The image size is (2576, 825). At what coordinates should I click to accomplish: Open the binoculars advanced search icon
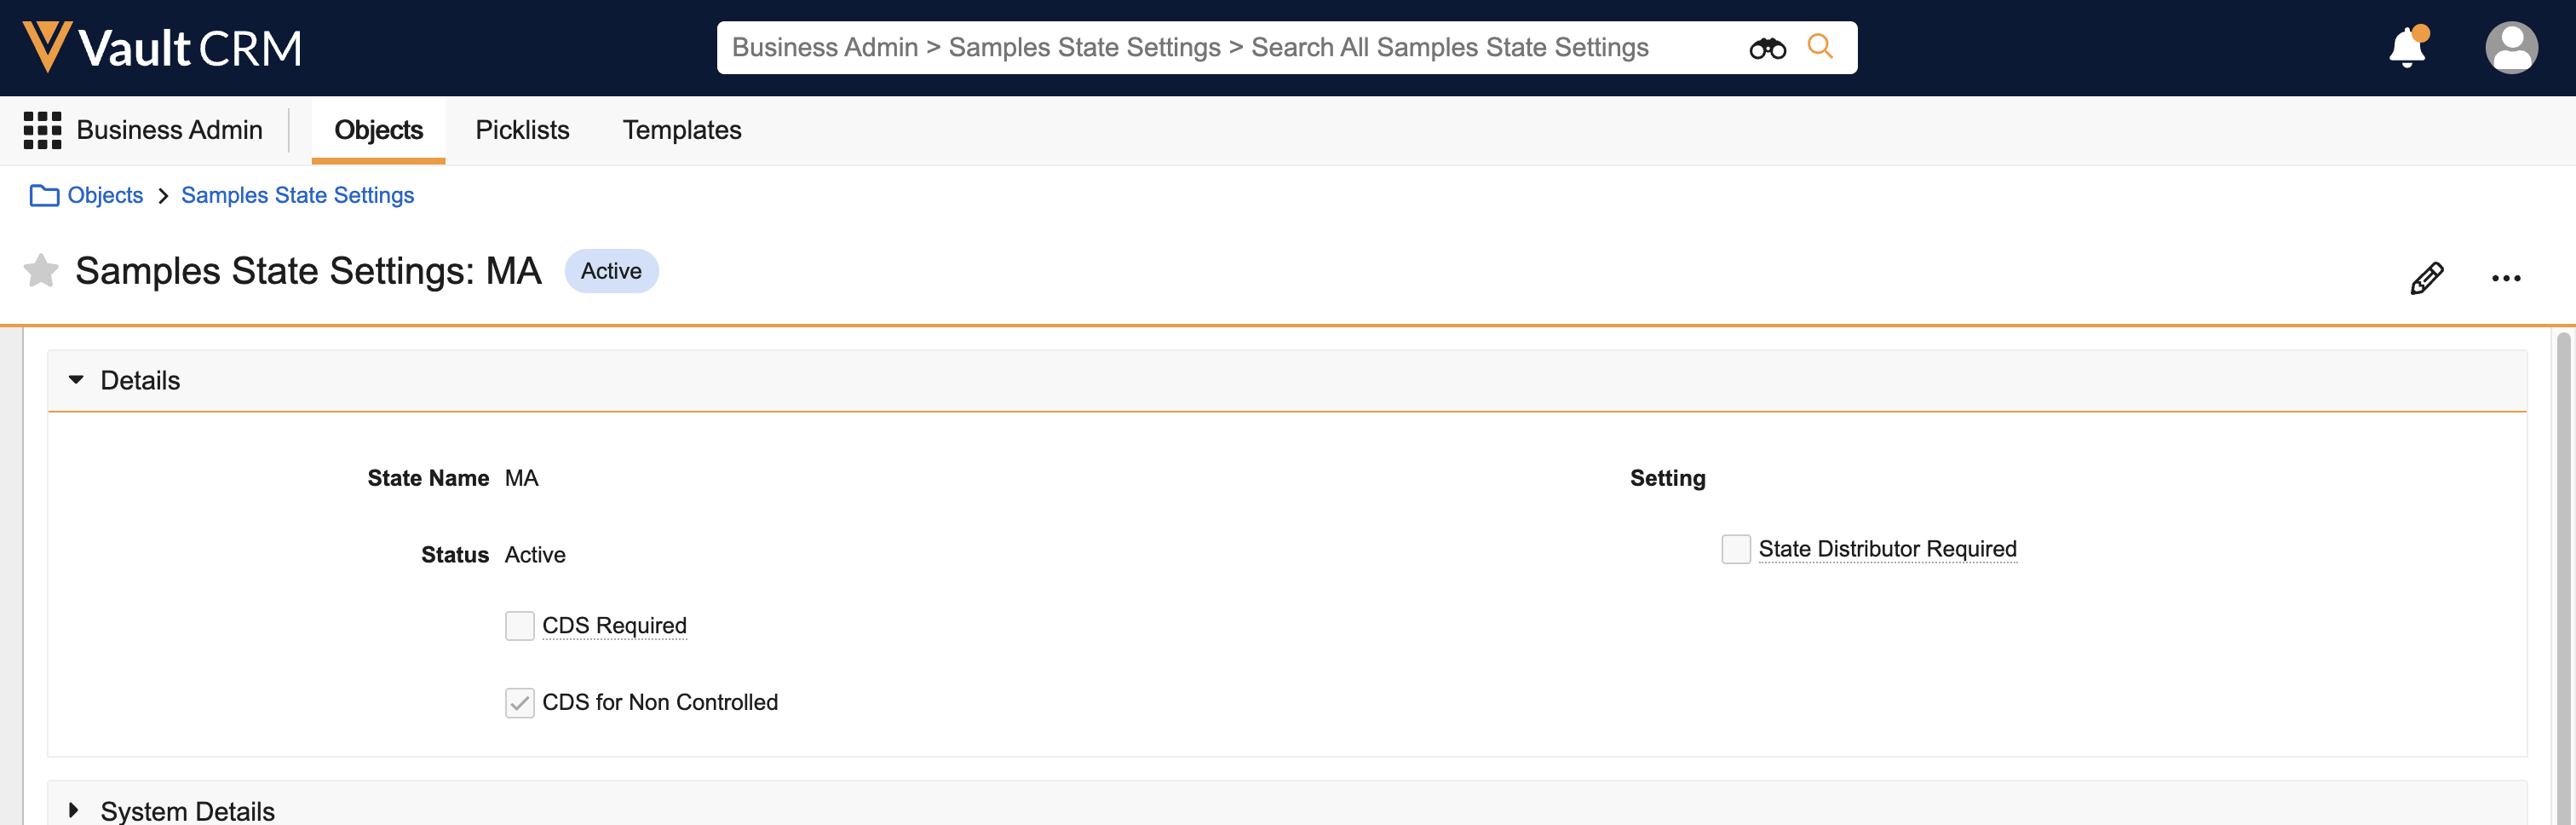[x=1766, y=48]
